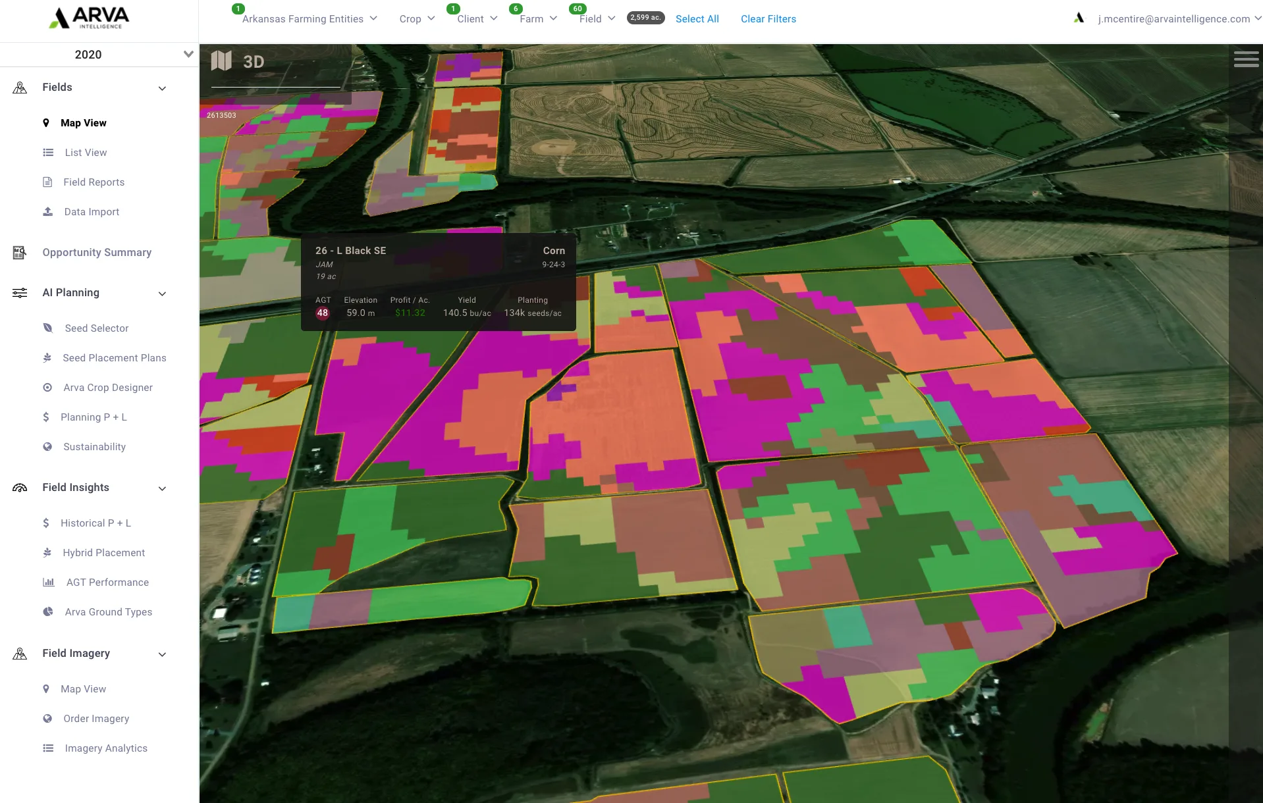The width and height of the screenshot is (1263, 803).
Task: Click the Order Imagery globe icon
Action: point(47,719)
